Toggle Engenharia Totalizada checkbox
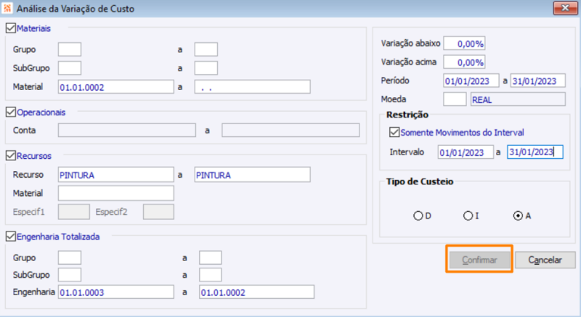 coord(11,236)
